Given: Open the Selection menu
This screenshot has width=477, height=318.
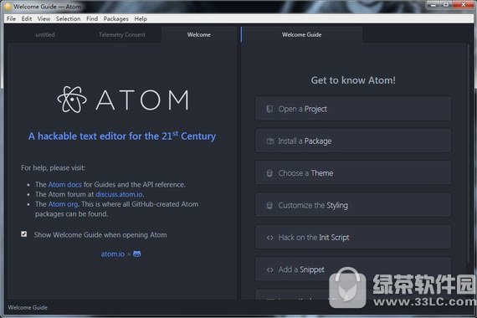Looking at the screenshot, I should click(68, 19).
